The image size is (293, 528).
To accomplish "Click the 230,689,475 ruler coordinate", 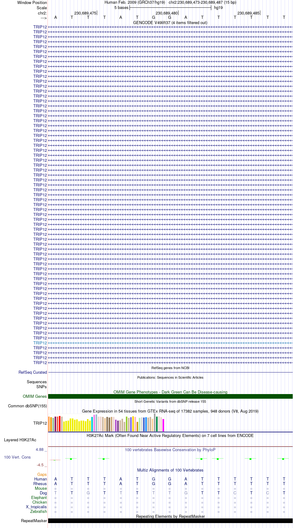I will (85, 13).
